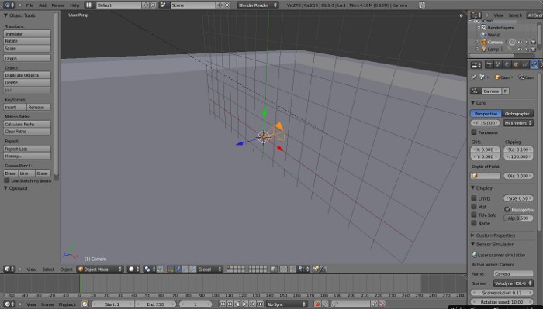This screenshot has height=309, width=543.
Task: Click the Blender info editor type icon
Action: (9, 5)
